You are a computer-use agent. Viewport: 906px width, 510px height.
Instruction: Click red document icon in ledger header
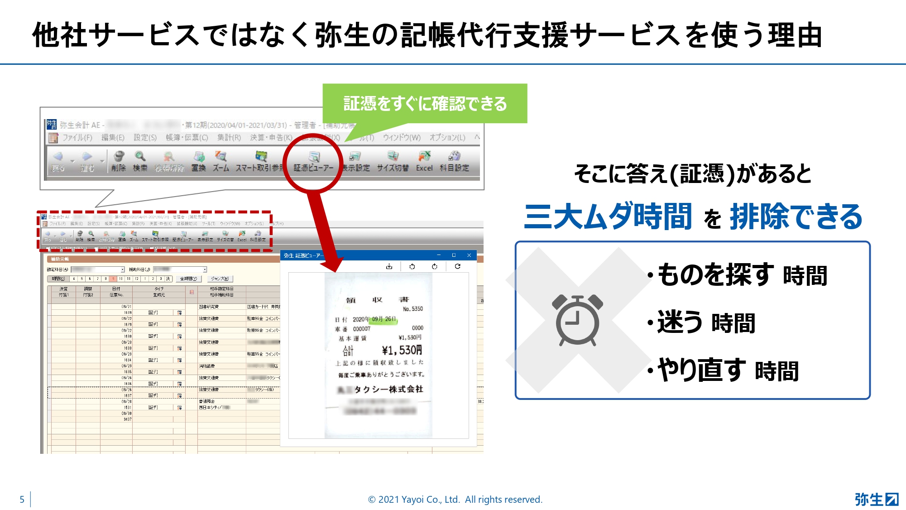pos(192,292)
